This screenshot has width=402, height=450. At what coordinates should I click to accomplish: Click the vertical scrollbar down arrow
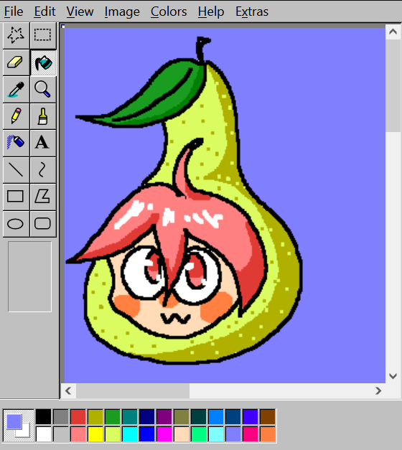tap(393, 375)
